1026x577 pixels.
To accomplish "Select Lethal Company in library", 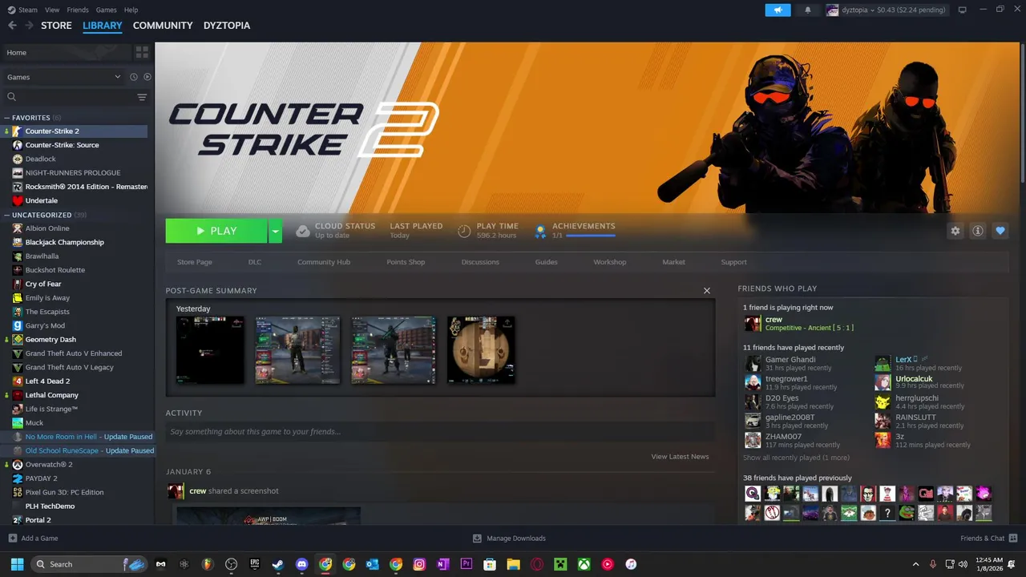I will click(51, 395).
